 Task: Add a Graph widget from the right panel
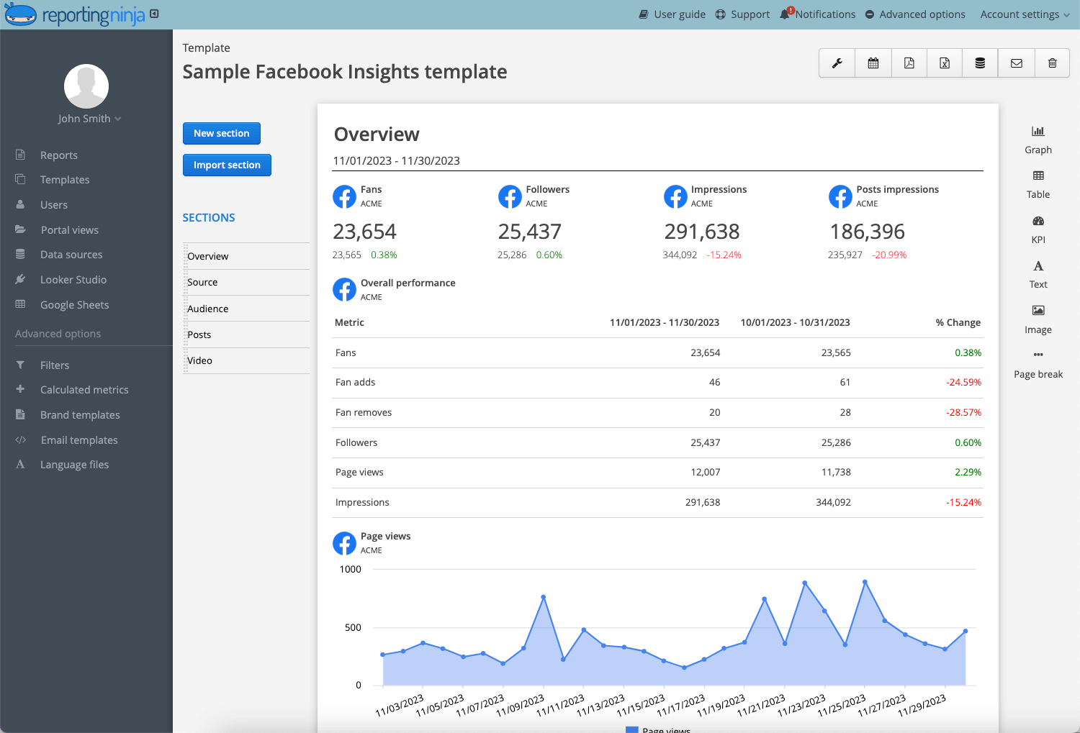pyautogui.click(x=1038, y=138)
